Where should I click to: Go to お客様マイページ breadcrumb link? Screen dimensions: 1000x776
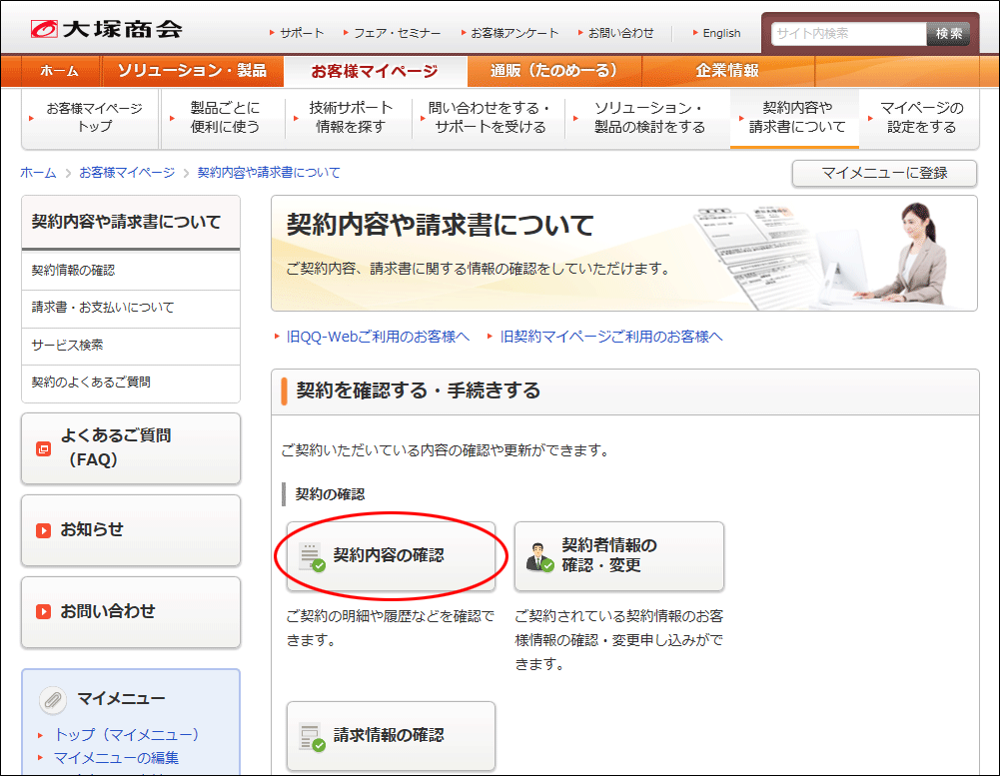pos(127,173)
